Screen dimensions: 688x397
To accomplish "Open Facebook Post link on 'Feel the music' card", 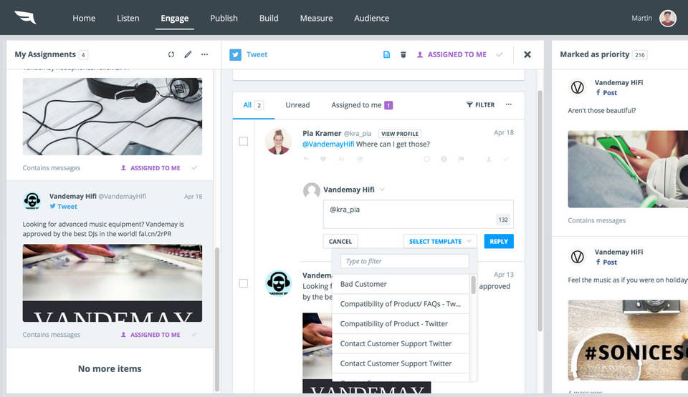I will [x=606, y=262].
